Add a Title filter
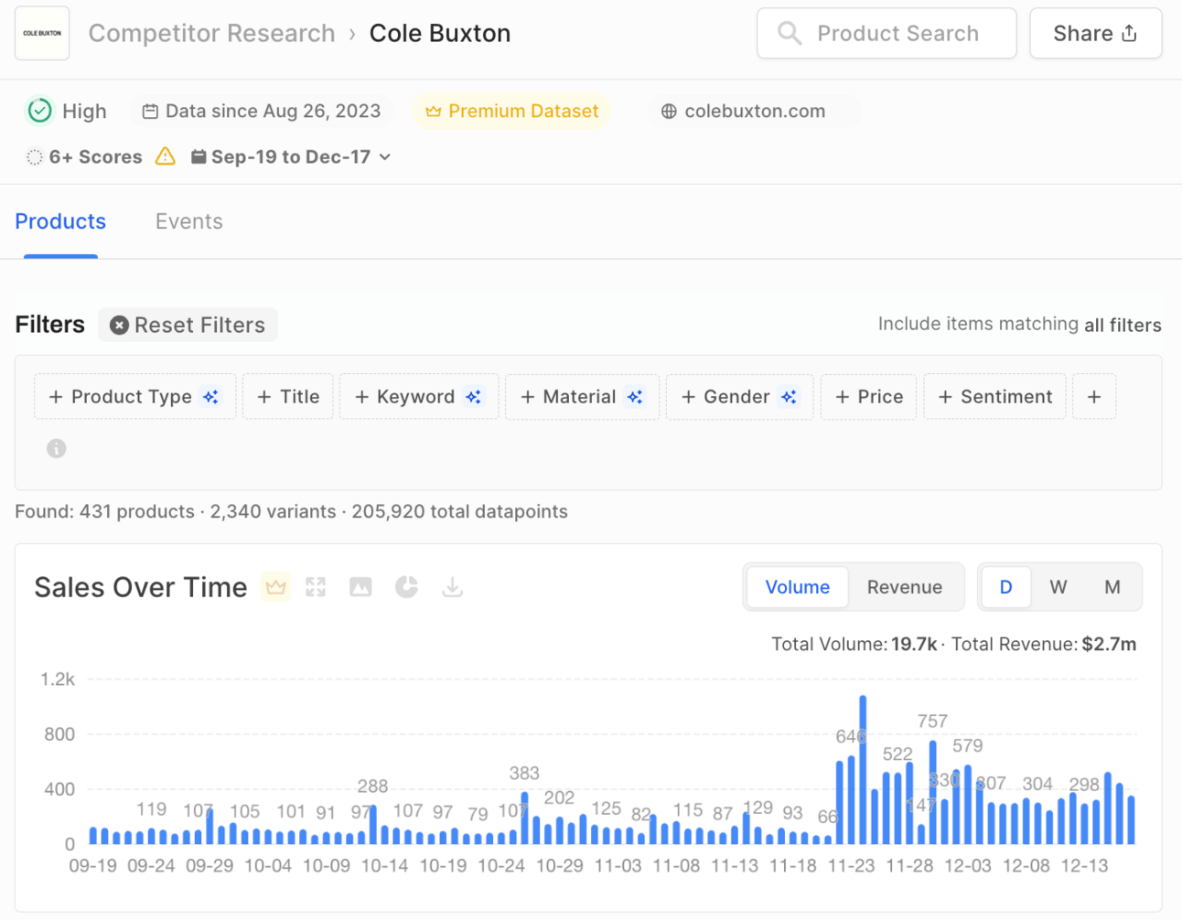The height and width of the screenshot is (920, 1182). click(x=288, y=397)
